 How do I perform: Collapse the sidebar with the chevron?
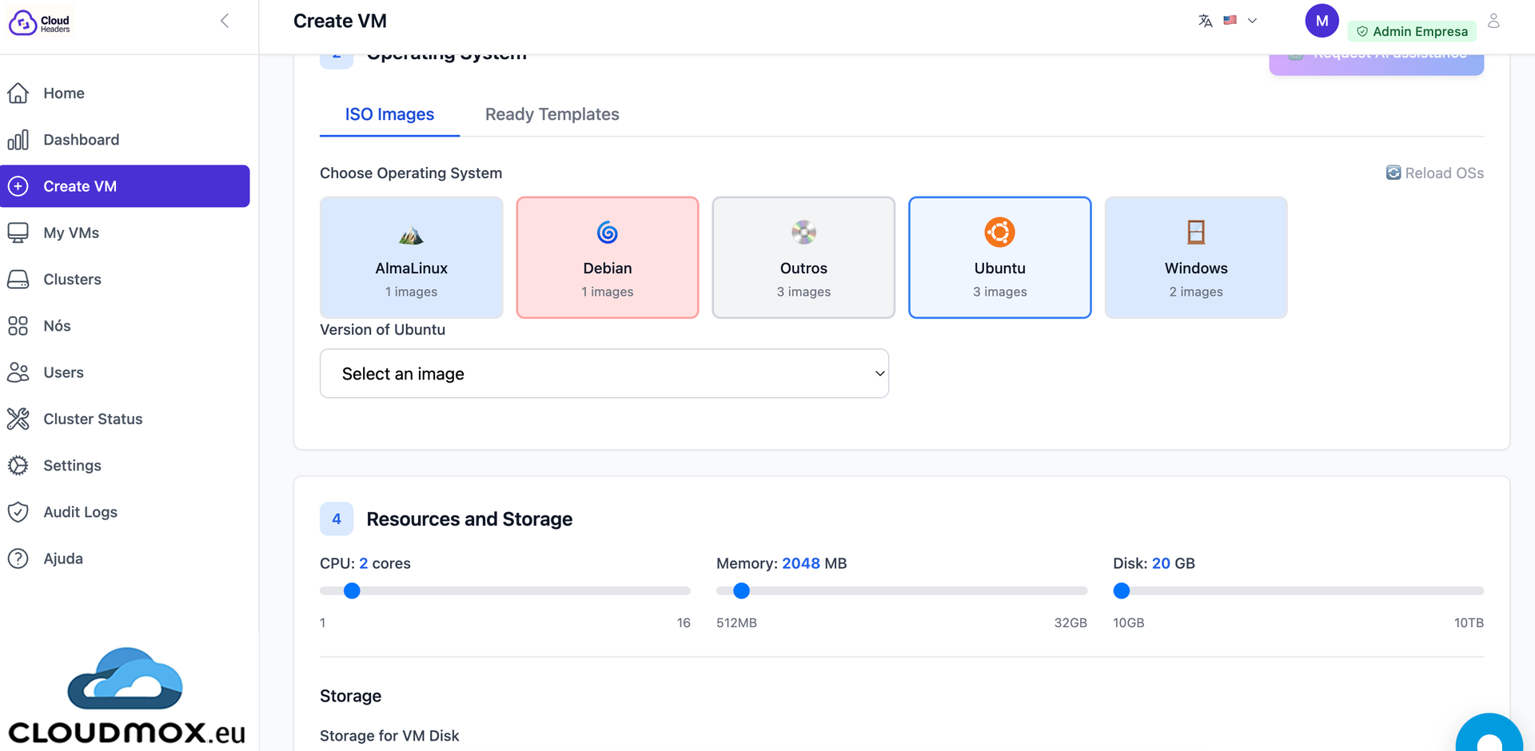(225, 21)
